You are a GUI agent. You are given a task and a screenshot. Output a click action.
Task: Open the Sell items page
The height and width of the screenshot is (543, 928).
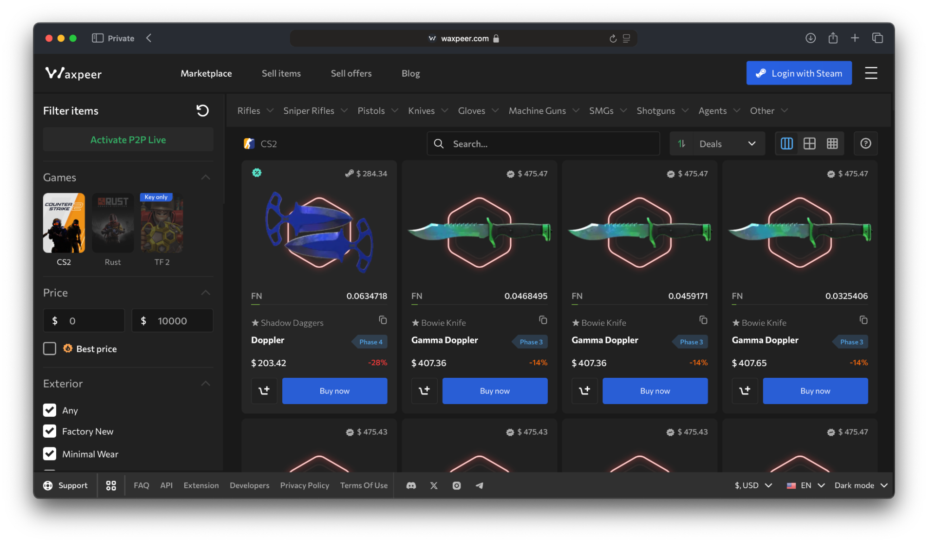(x=281, y=73)
